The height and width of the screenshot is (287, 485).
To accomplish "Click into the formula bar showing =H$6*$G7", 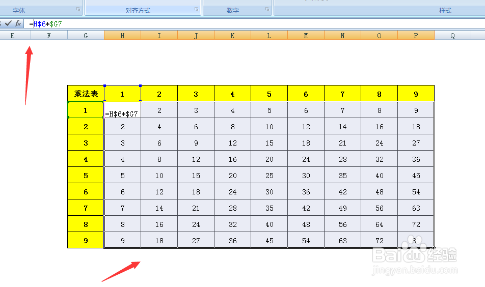I will pos(254,24).
